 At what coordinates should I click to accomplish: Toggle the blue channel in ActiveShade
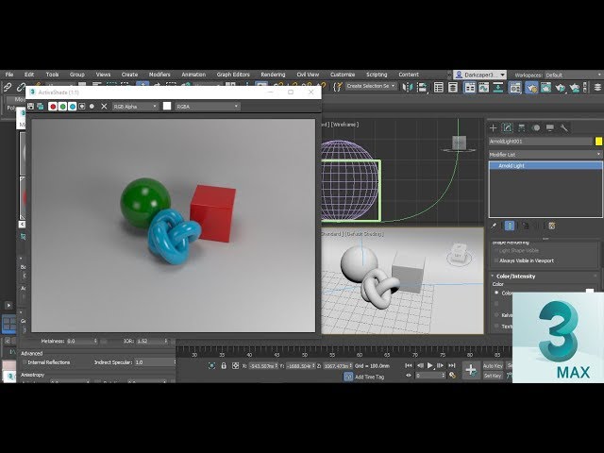coord(72,107)
